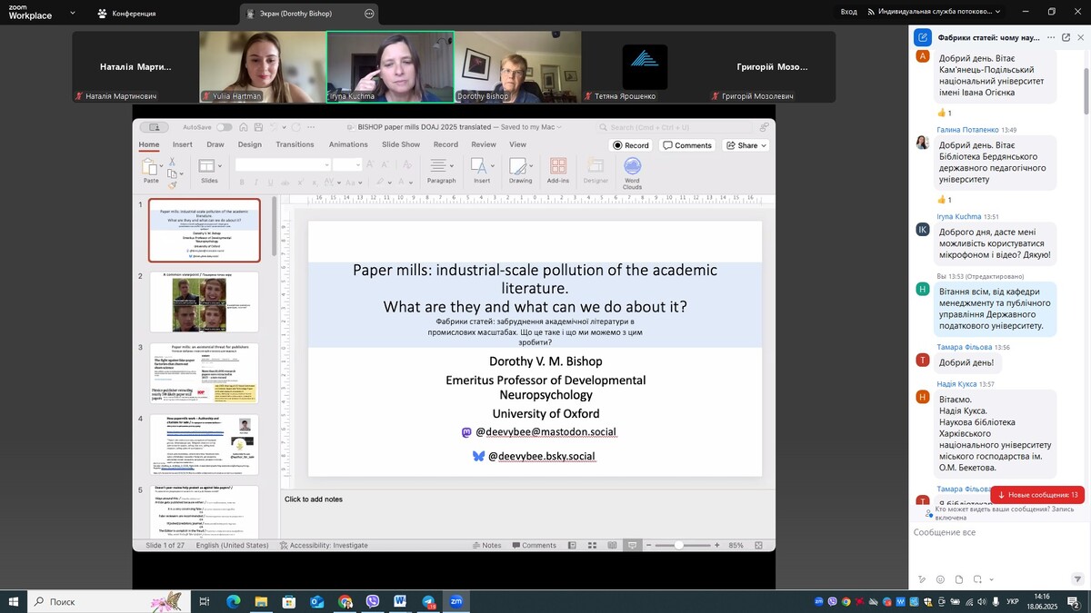The image size is (1091, 613).
Task: Click the emoji icon in chat toolbar
Action: (940, 579)
